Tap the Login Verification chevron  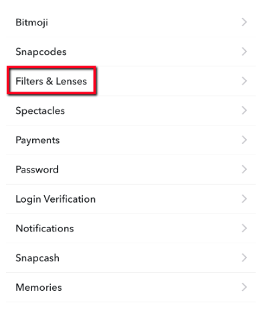coord(244,199)
